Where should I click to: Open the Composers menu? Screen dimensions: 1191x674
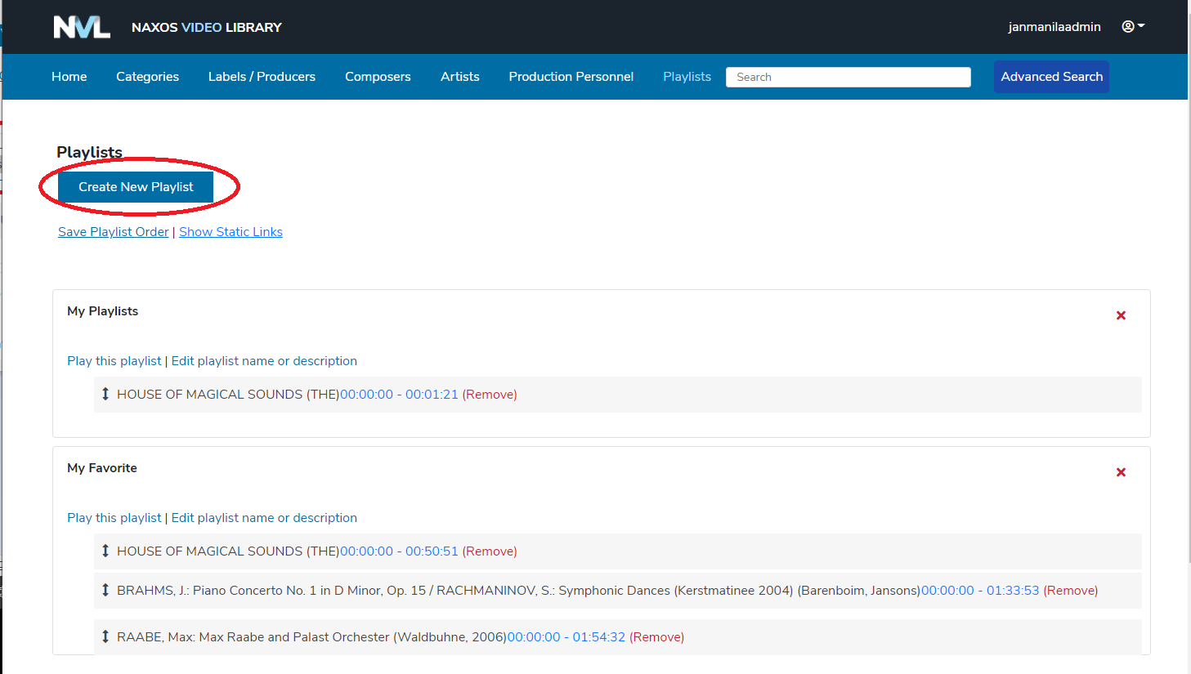point(378,77)
